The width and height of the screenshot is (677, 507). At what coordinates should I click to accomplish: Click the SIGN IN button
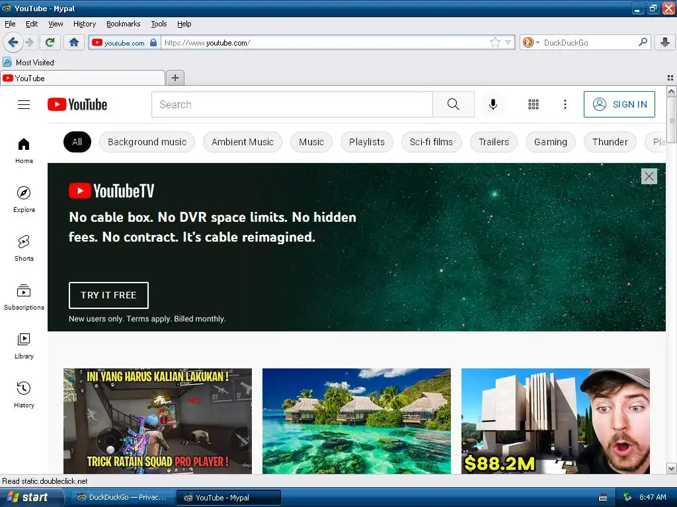click(619, 104)
